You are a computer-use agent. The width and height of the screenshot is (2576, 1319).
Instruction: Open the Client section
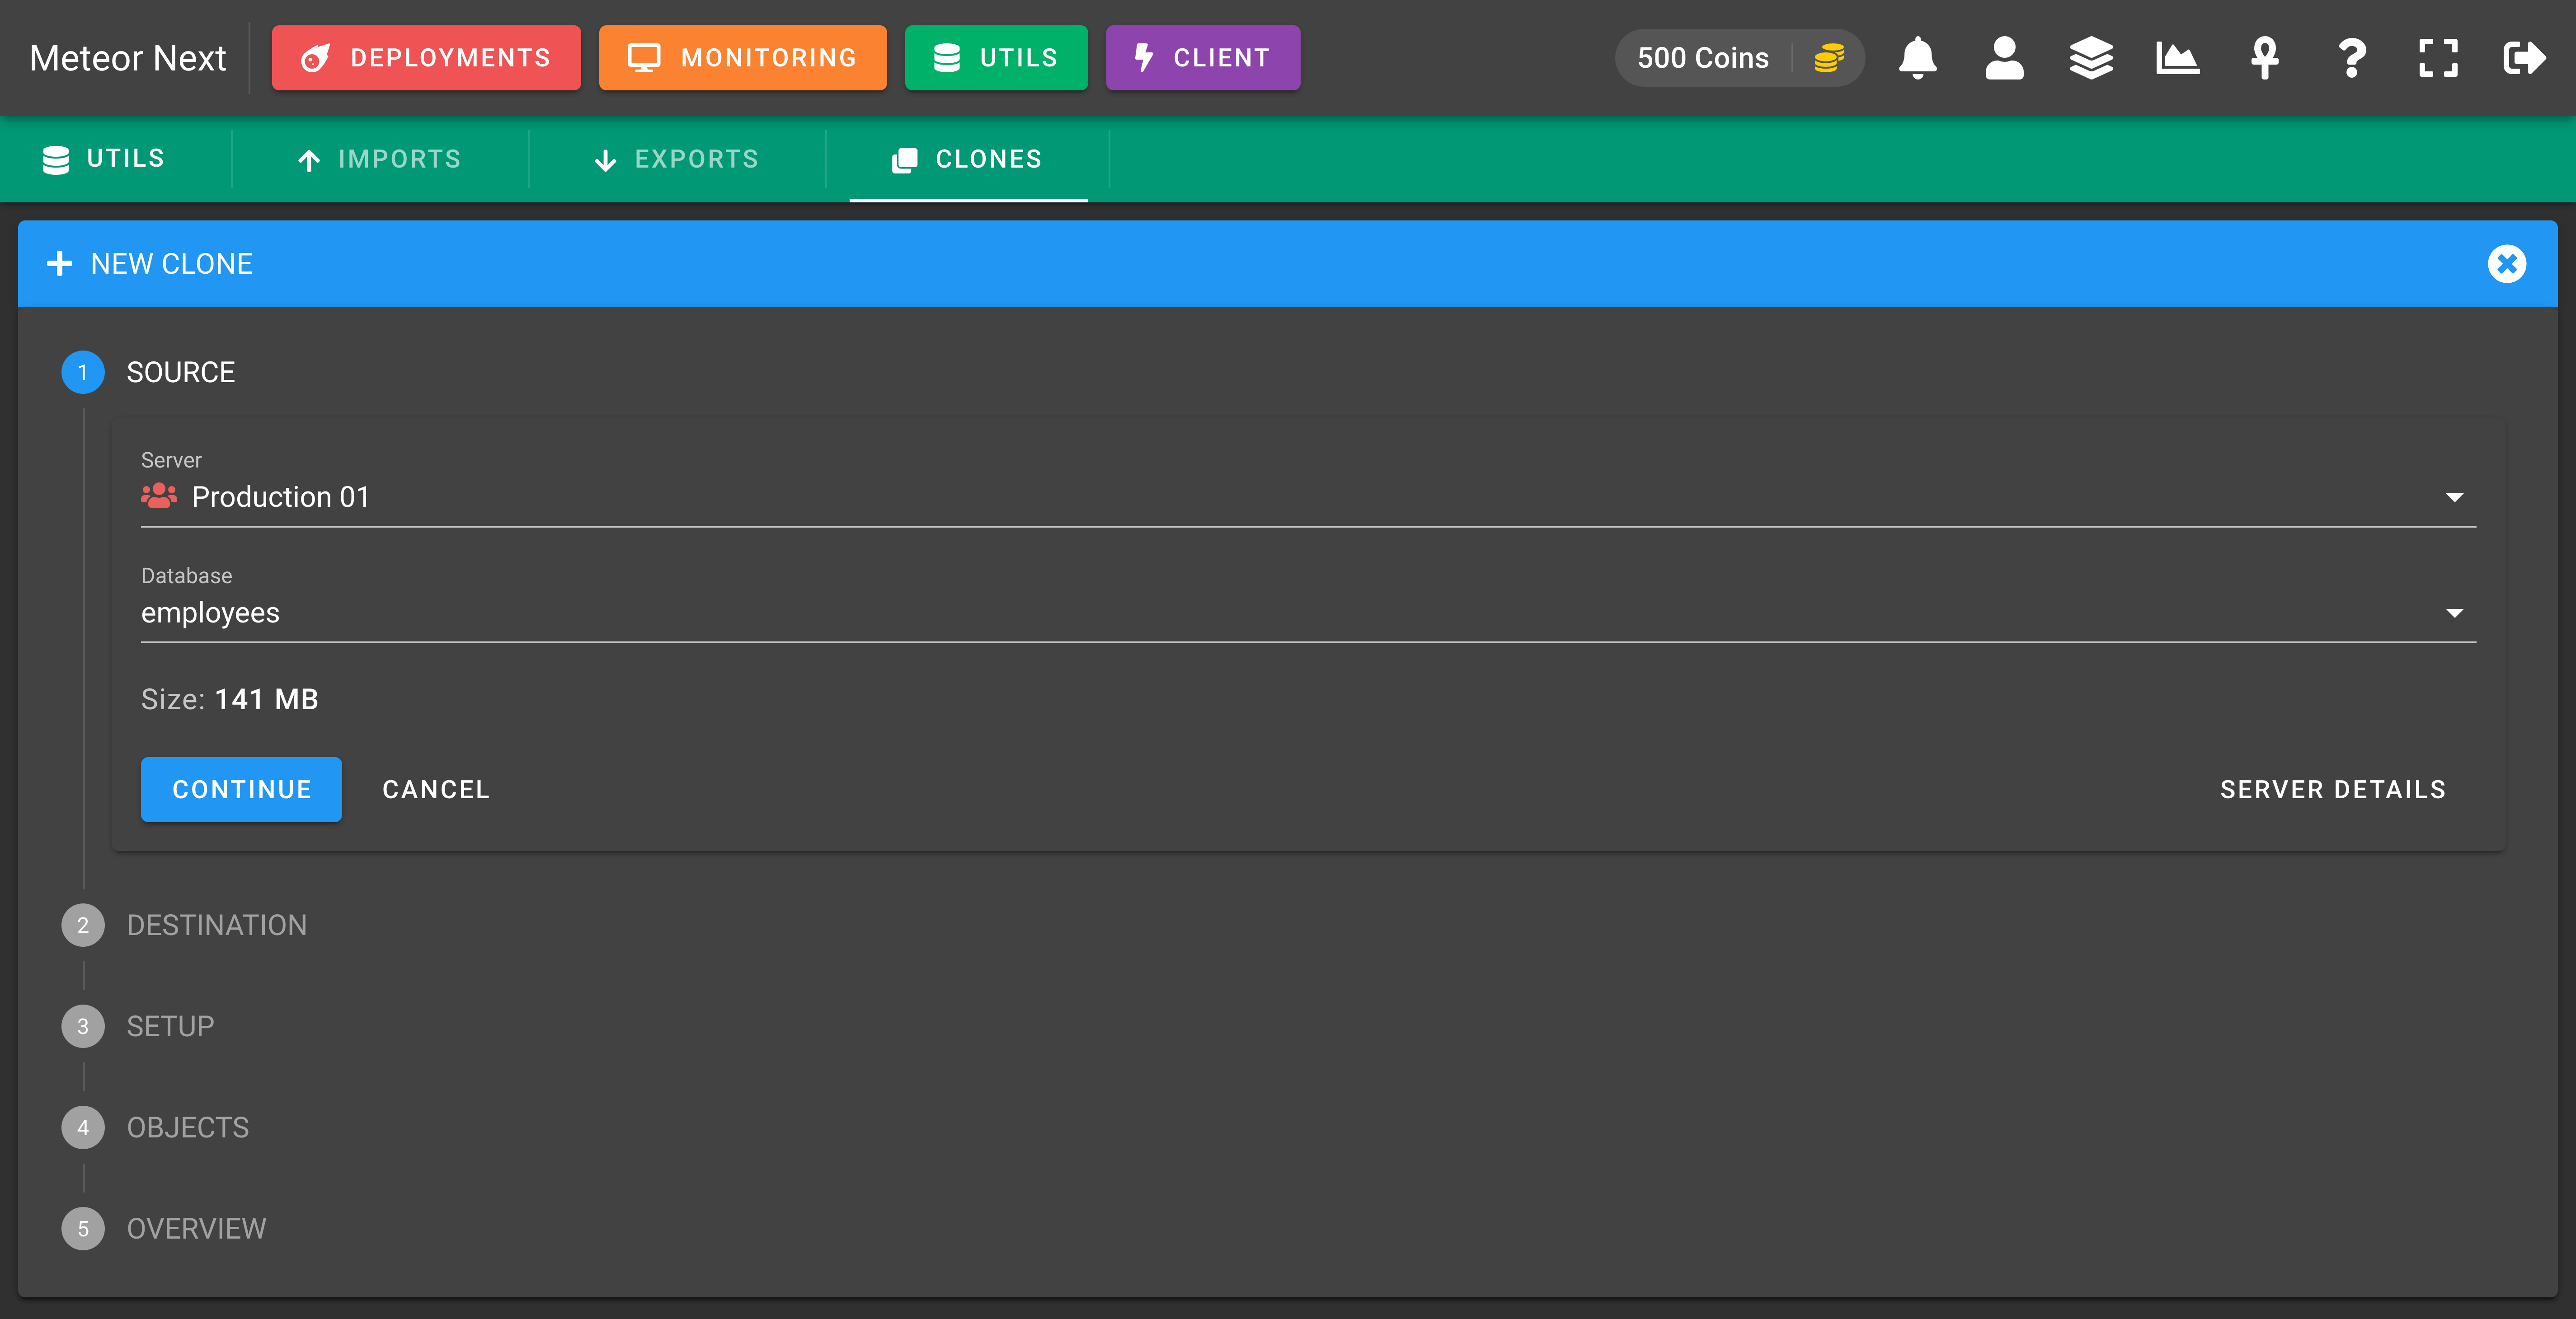tap(1203, 58)
